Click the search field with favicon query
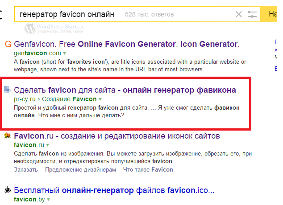283x205 pixels. [x=137, y=14]
